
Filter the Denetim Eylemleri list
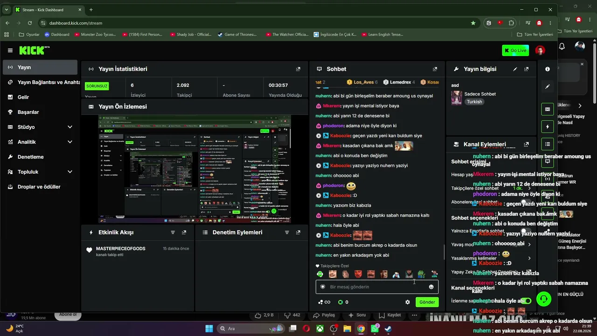[x=287, y=232]
